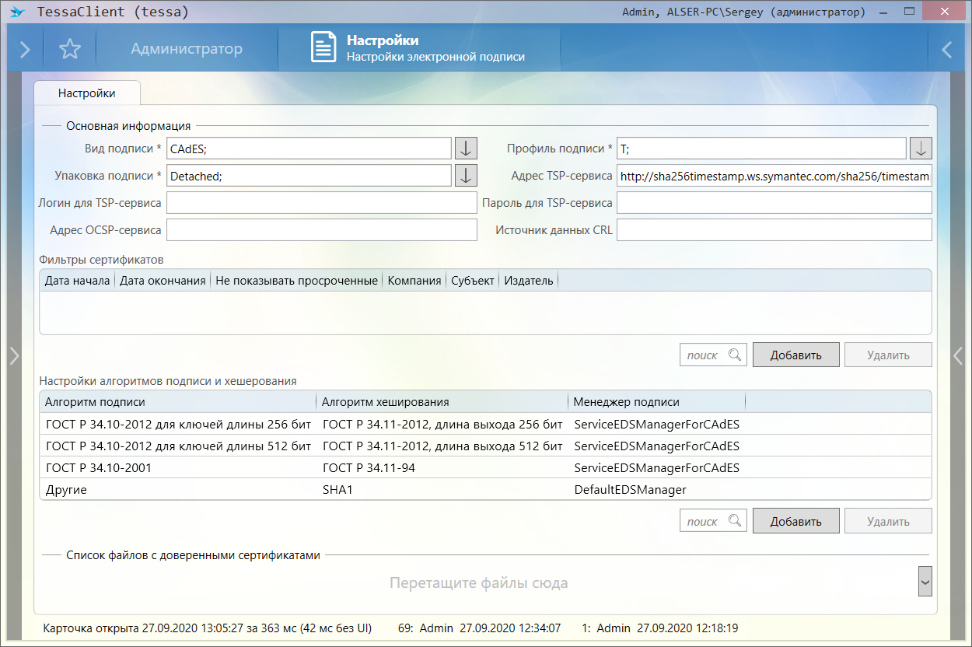Click the favorites star icon

[x=70, y=50]
